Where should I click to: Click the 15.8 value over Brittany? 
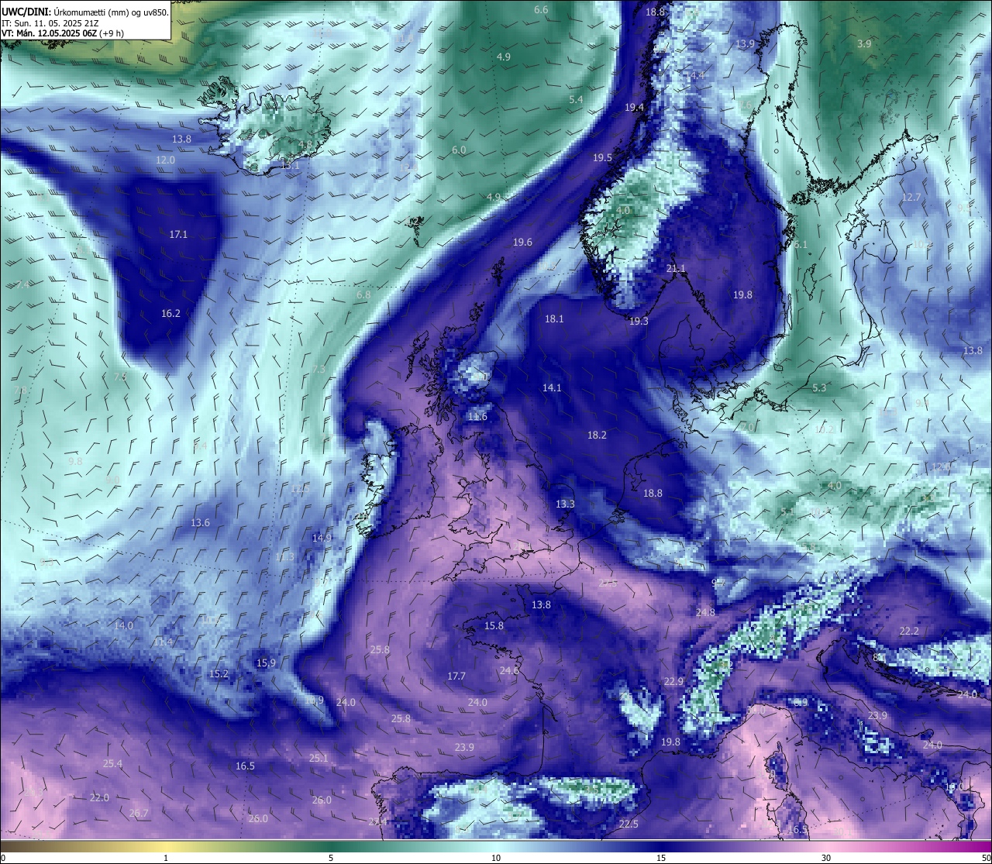[x=494, y=626]
